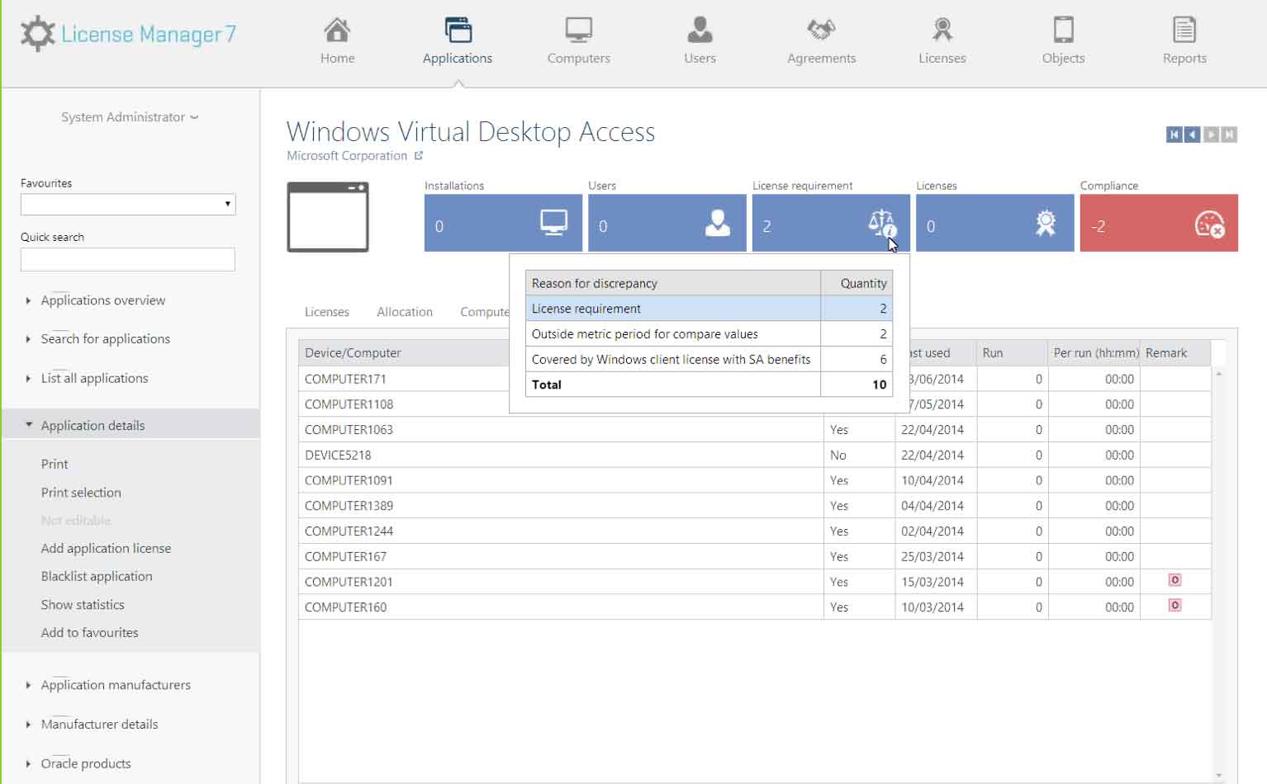Click the person icon in the Users tile
The image size is (1267, 784).
click(x=718, y=223)
